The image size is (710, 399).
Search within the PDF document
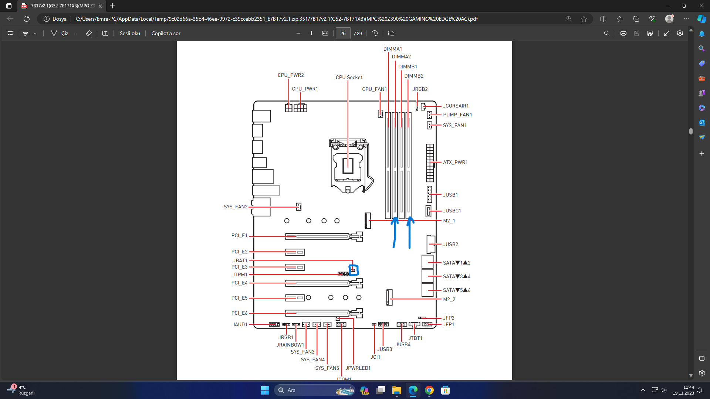point(607,33)
